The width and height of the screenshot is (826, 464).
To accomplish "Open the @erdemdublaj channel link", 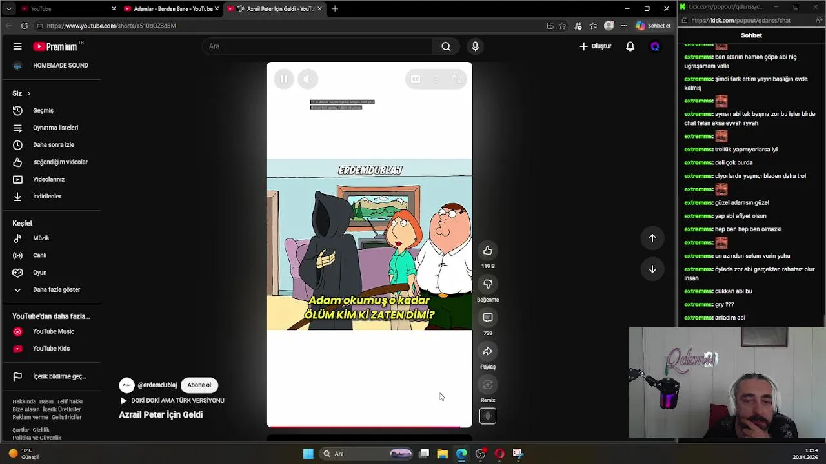I will 157,385.
